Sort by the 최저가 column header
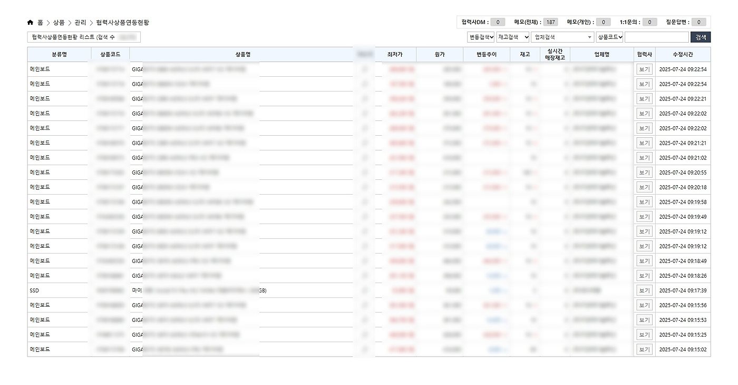The image size is (738, 385). click(394, 55)
